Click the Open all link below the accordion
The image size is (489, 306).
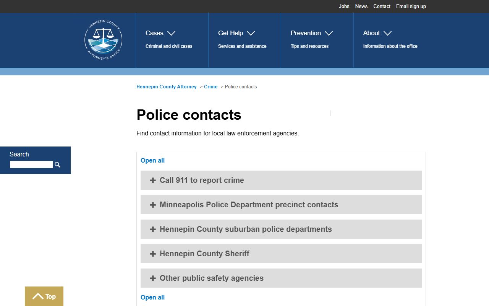[x=153, y=297]
